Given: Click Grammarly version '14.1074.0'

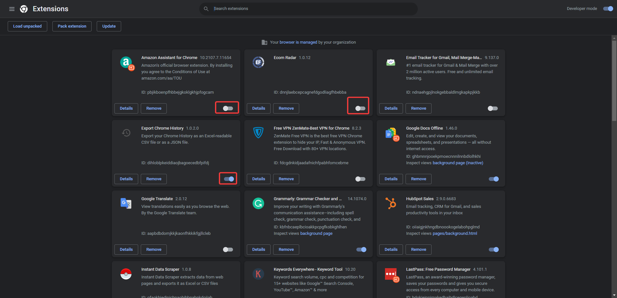Looking at the screenshot, I should point(357,199).
